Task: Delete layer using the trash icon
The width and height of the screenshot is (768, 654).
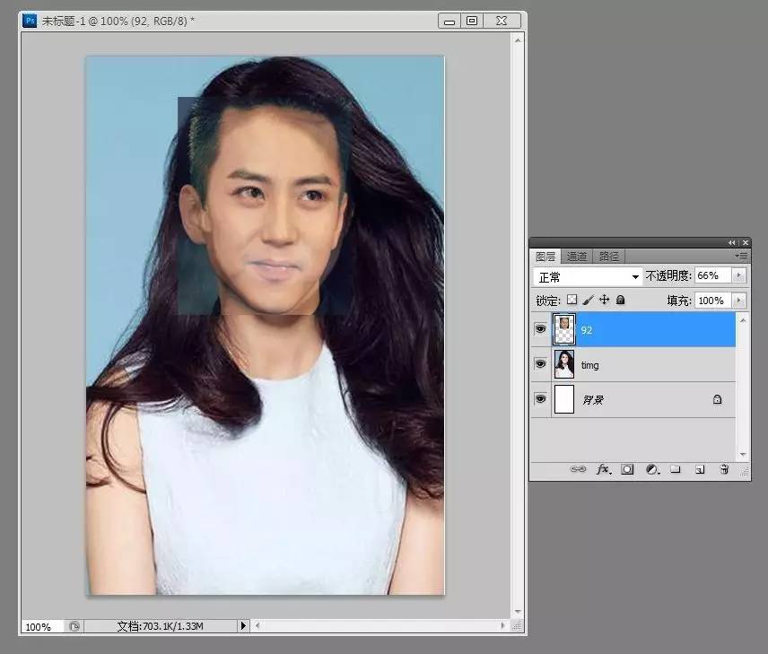Action: pos(724,469)
